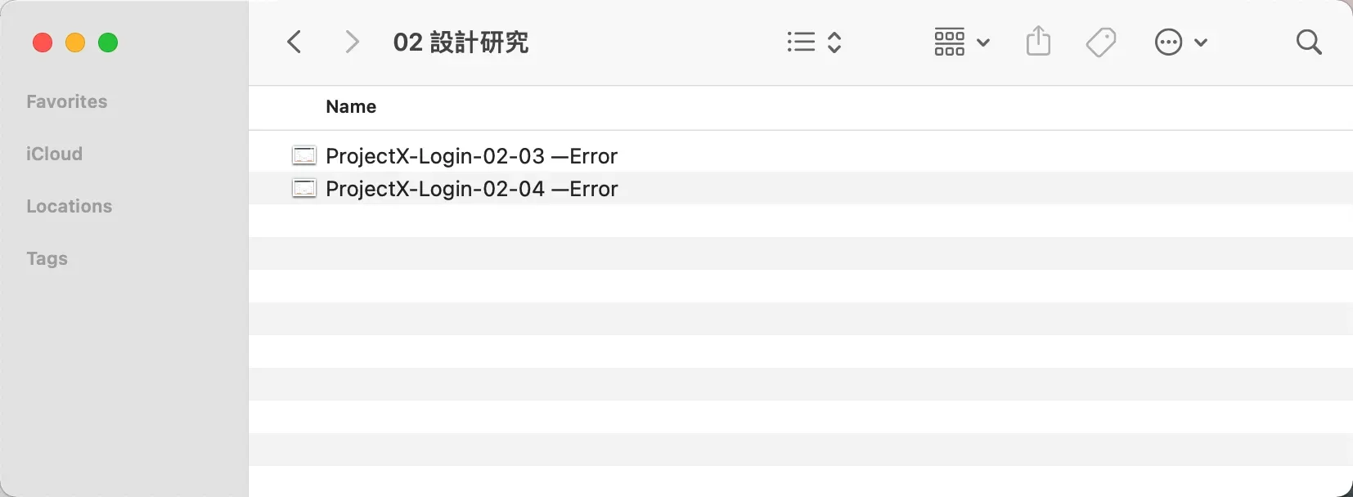Expand the Favorites sidebar section
The image size is (1353, 497).
pos(67,101)
